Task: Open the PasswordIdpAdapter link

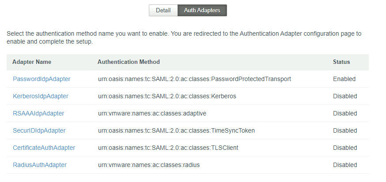Action: click(x=42, y=79)
